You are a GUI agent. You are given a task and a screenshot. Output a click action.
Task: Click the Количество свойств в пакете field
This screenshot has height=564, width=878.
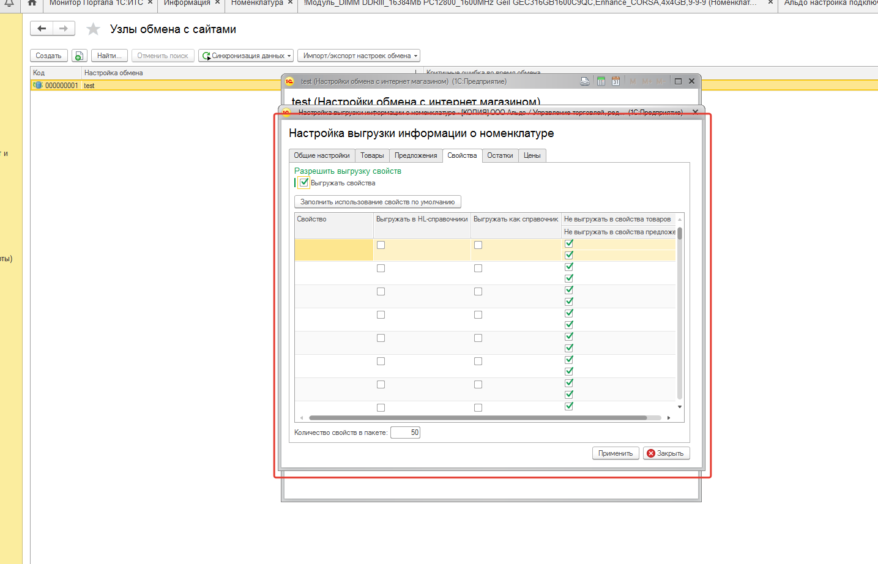tap(405, 432)
